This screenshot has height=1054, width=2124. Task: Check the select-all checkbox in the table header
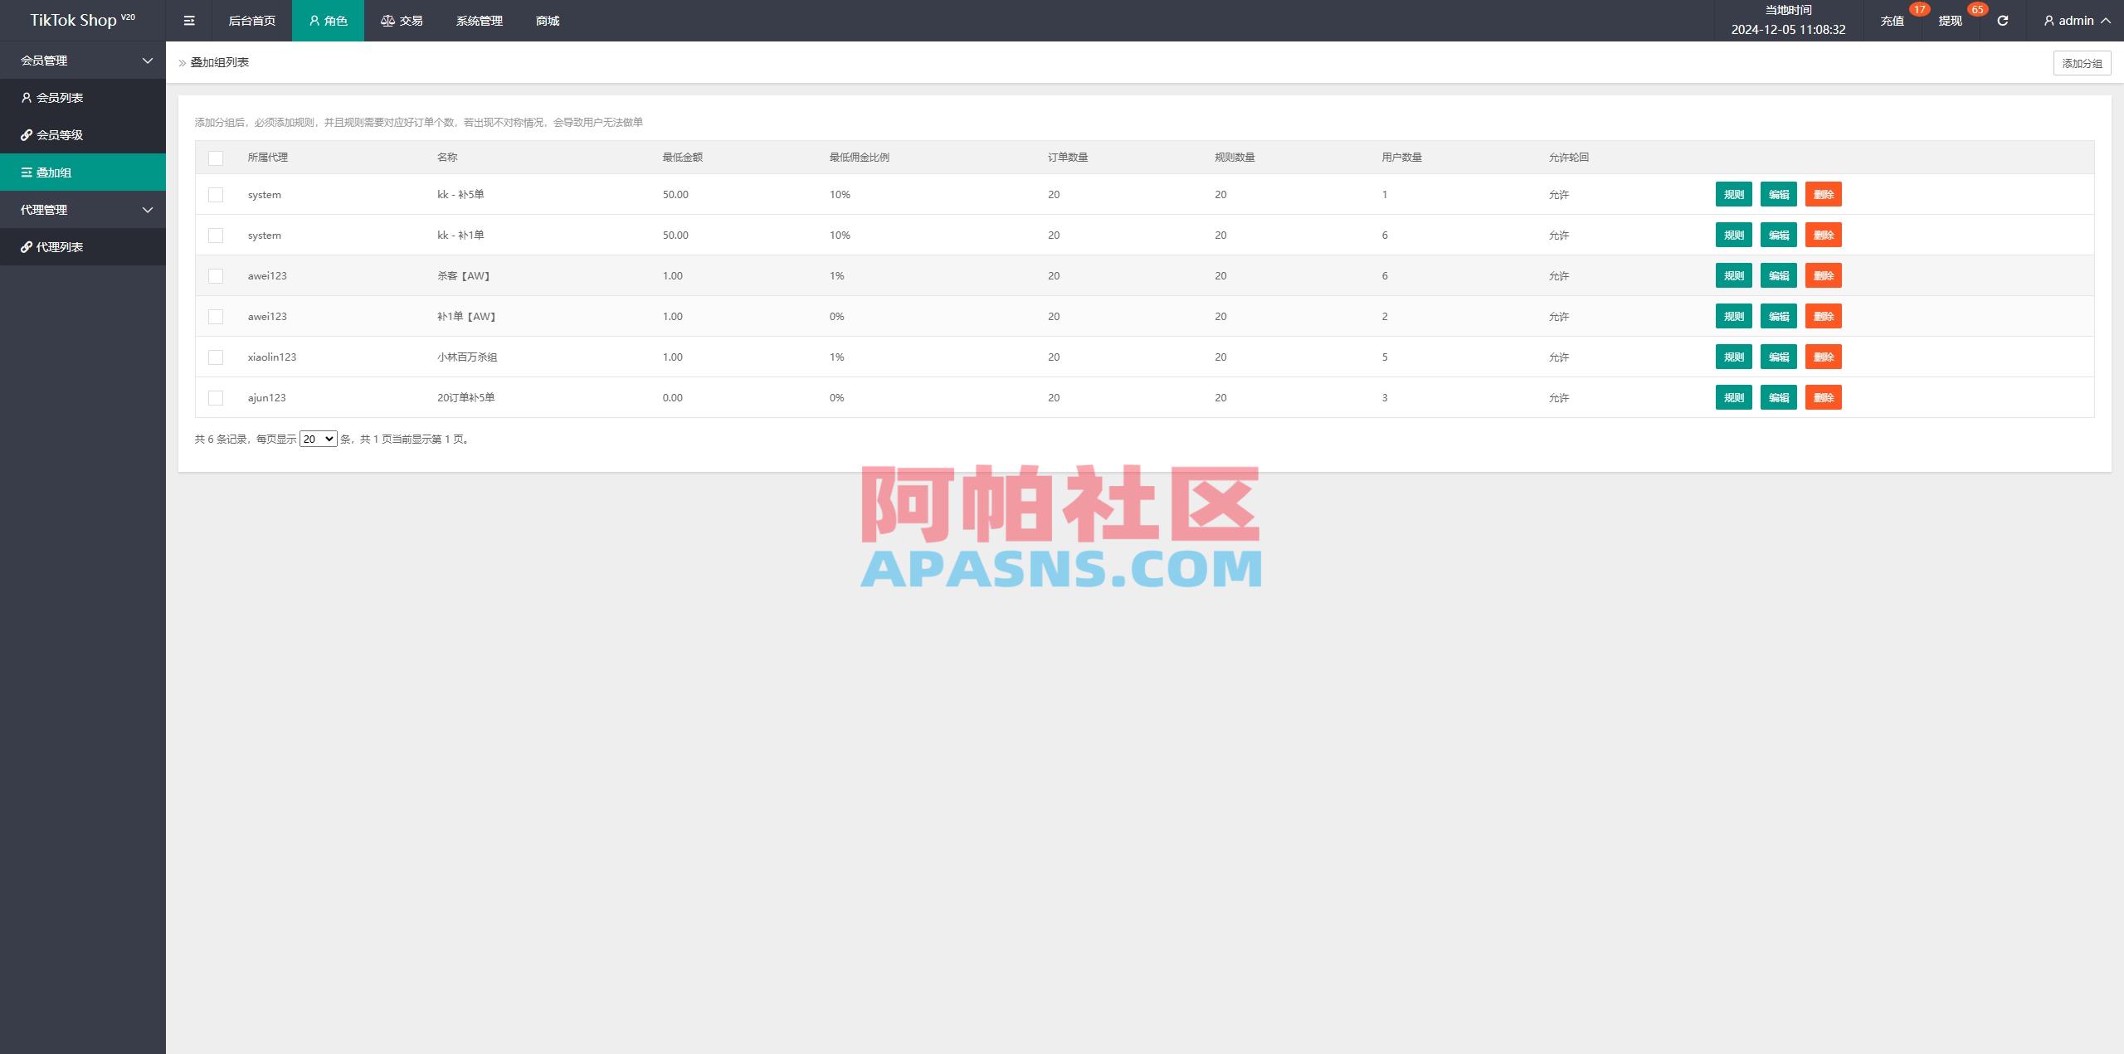[x=217, y=157]
